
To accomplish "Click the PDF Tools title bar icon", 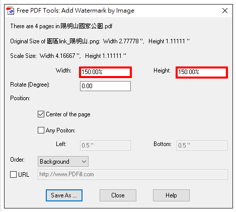I will pos(10,11).
